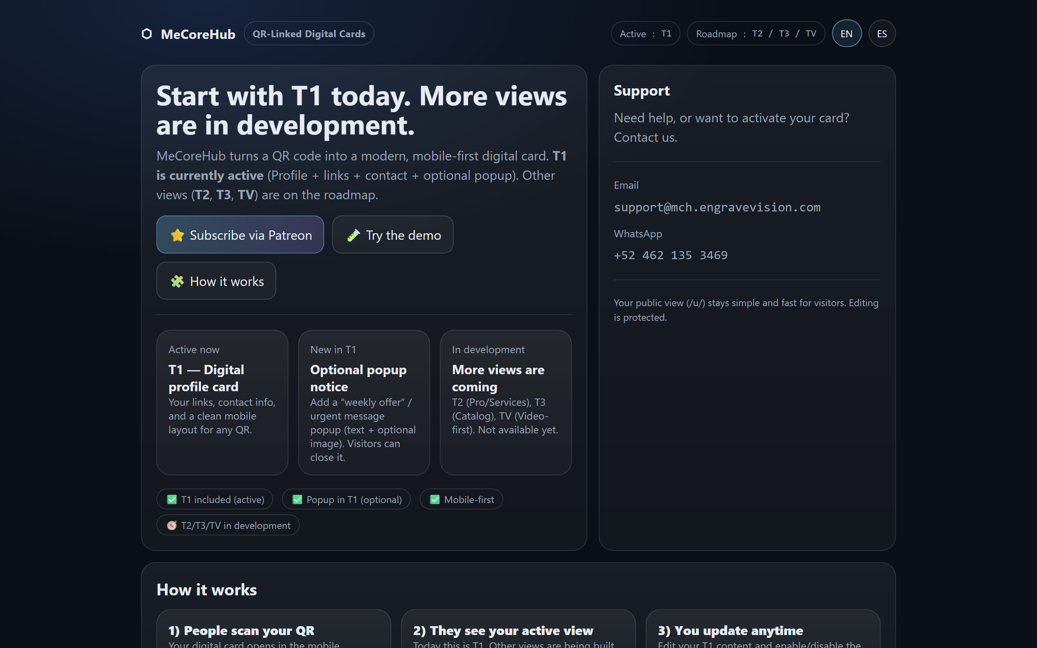Switch language to ES
1037x648 pixels.
pos(882,34)
